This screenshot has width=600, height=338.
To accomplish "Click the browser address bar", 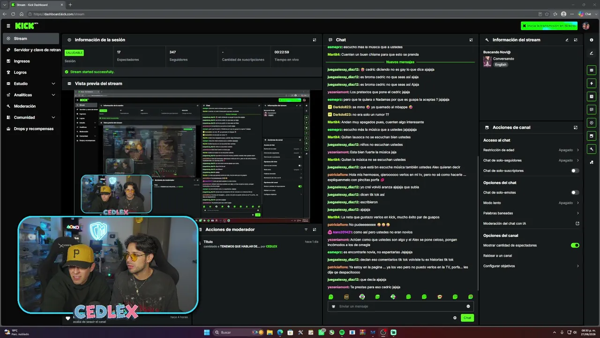I will tap(281, 14).
